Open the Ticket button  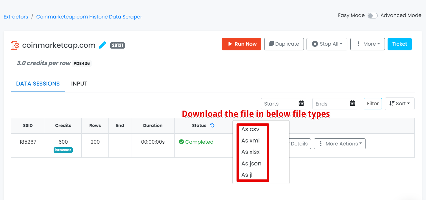[399, 44]
